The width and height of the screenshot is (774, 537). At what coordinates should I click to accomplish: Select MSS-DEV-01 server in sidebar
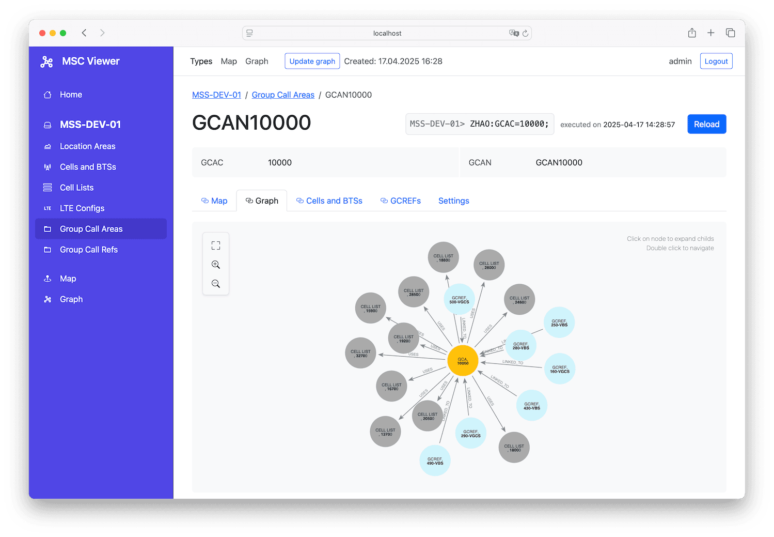coord(90,125)
